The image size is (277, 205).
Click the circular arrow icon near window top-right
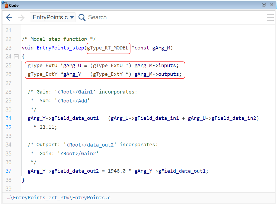coord(264,5)
